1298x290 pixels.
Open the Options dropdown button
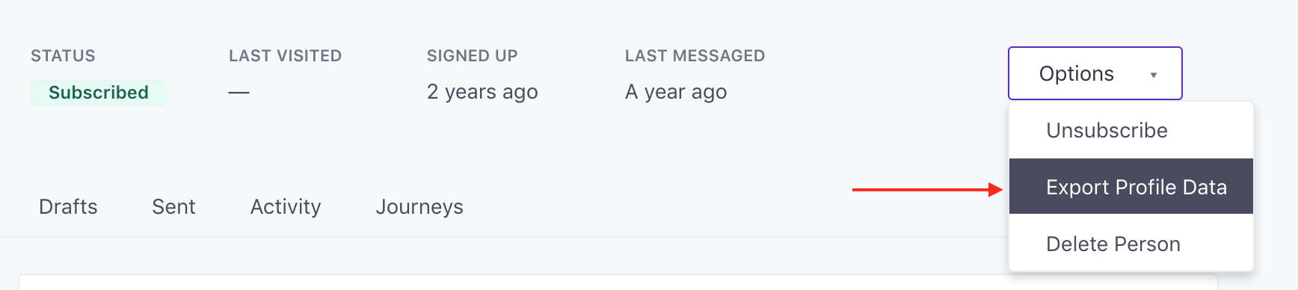coord(1095,73)
